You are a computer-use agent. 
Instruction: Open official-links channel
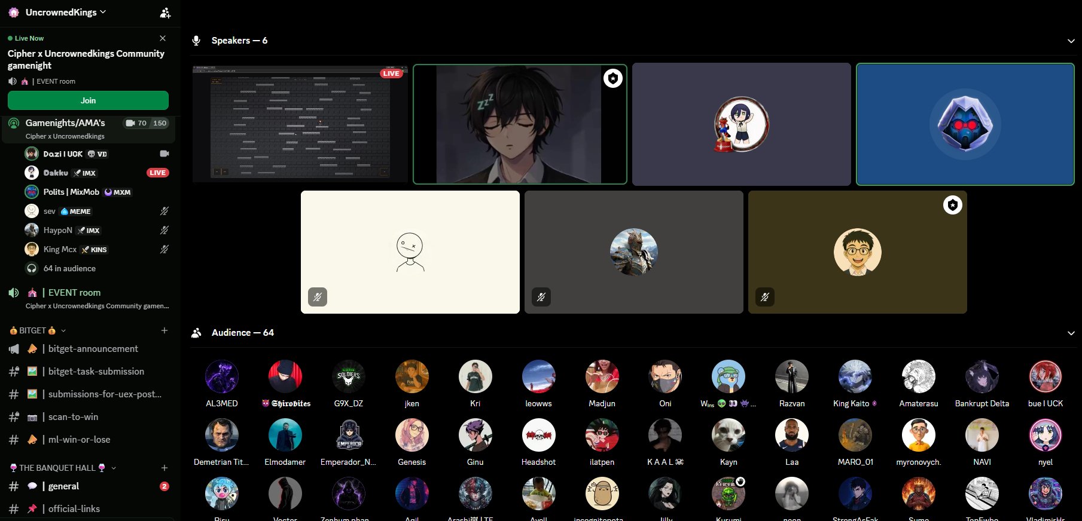coord(88,509)
